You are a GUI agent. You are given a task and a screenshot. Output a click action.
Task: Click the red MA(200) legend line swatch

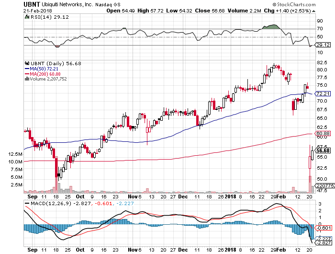point(27,74)
